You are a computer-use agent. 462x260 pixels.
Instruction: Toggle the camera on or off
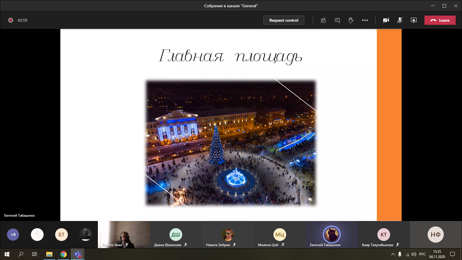pyautogui.click(x=386, y=20)
